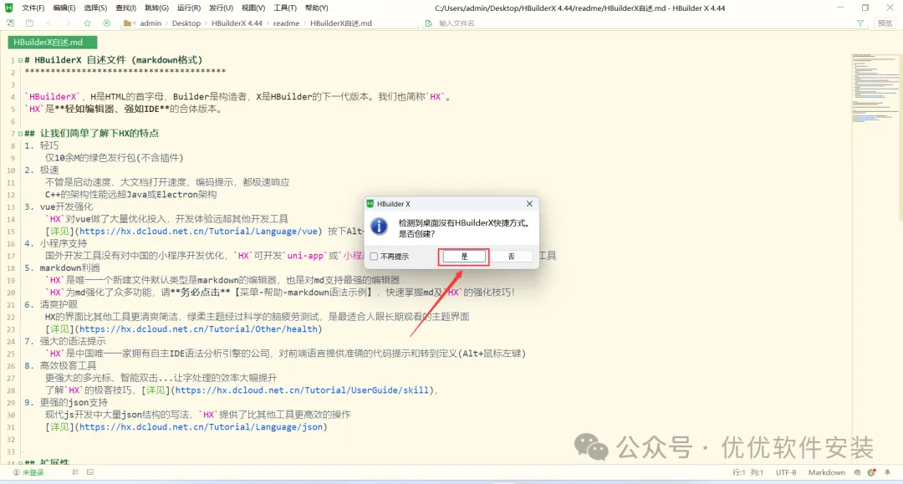
Task: Click the line 10 text 极速
Action: (x=49, y=171)
